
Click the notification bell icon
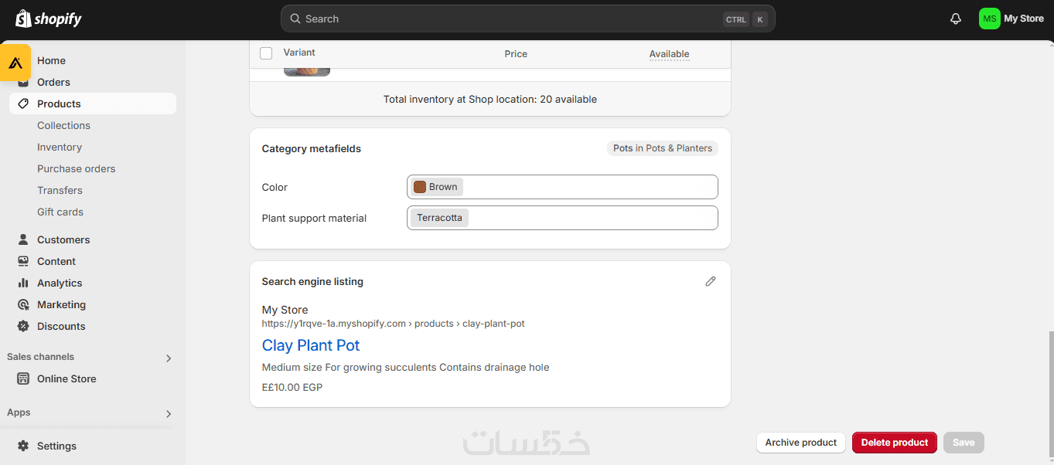956,19
